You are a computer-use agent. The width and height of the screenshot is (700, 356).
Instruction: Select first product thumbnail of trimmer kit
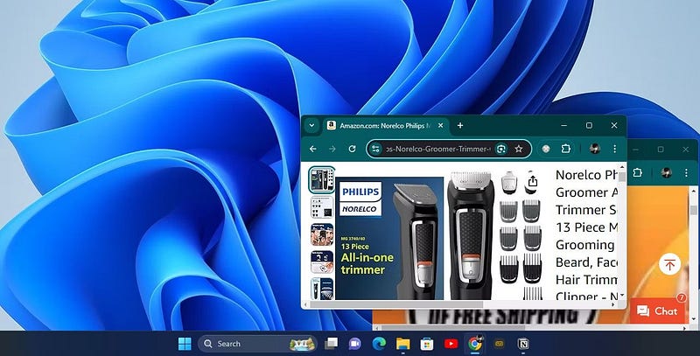pos(321,180)
